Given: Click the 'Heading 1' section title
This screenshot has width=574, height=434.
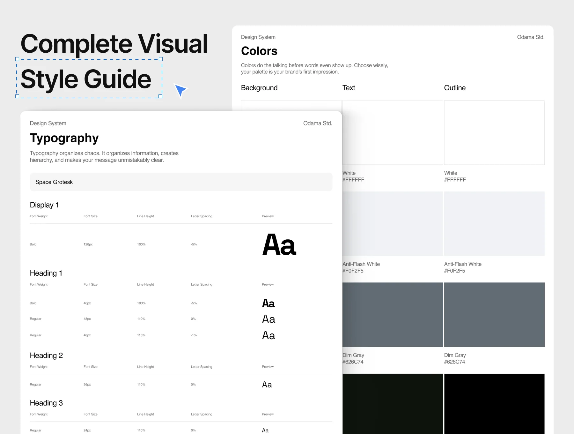Looking at the screenshot, I should 46,273.
